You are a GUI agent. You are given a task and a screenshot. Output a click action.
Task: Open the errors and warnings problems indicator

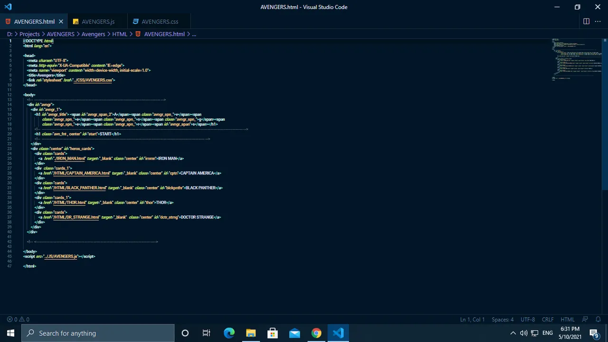point(18,320)
